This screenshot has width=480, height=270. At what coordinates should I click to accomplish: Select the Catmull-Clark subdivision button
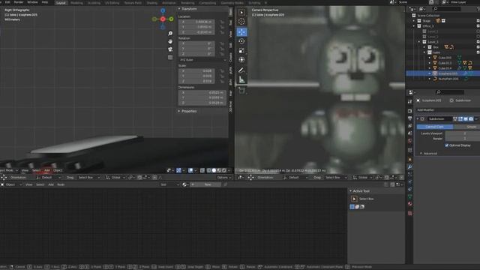[435, 127]
